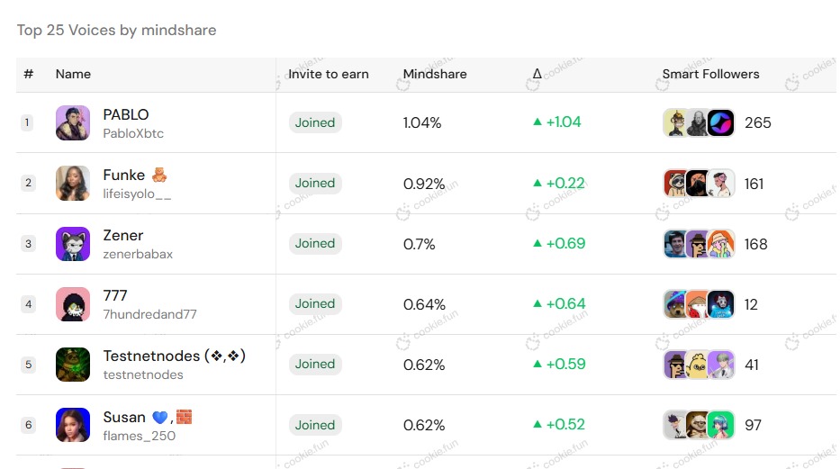The image size is (840, 469).
Task: Open the 777 profile avatar
Action: (x=73, y=304)
